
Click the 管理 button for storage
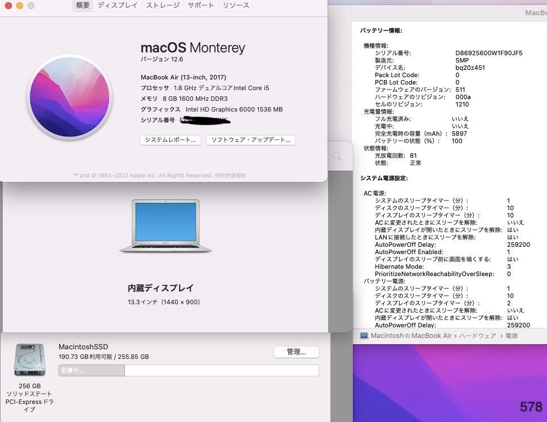coord(296,352)
